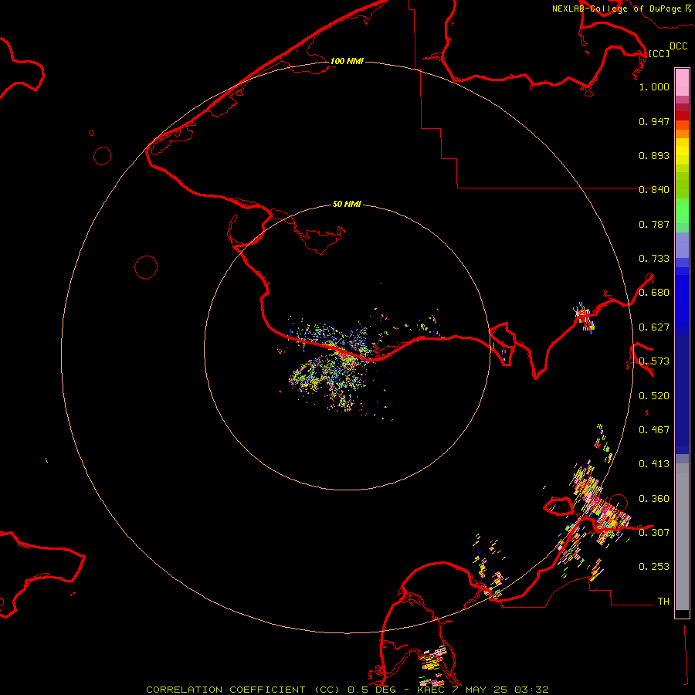Click the 0.467 legend value
This screenshot has width=695, height=695.
(654, 430)
